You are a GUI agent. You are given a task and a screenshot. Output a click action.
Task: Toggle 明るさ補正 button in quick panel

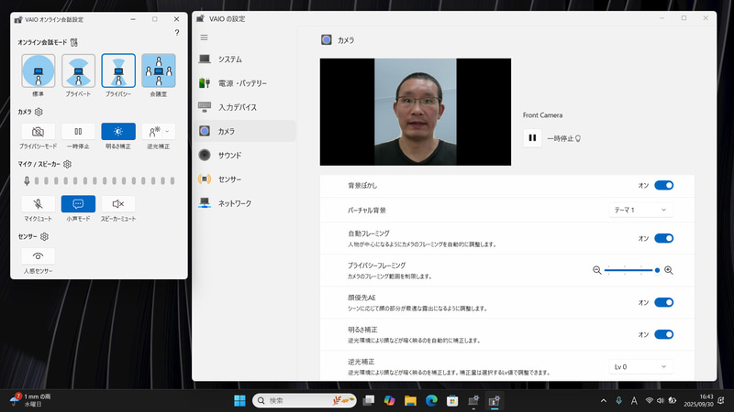(x=118, y=132)
